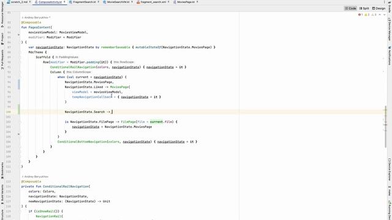The height and width of the screenshot is (220, 392).
Task: Close the ComposeActivity.kt tab
Action: (64, 2)
